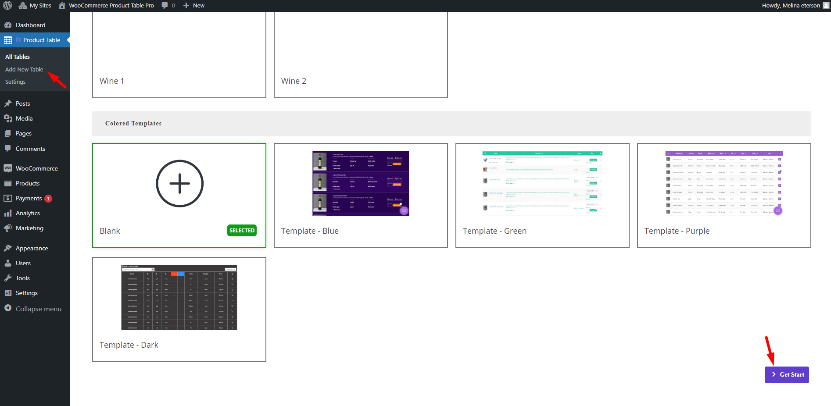Click the Blank template label

pos(110,231)
